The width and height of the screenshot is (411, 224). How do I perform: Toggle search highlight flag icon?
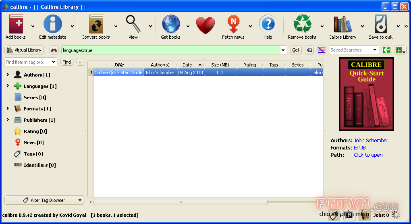point(322,50)
